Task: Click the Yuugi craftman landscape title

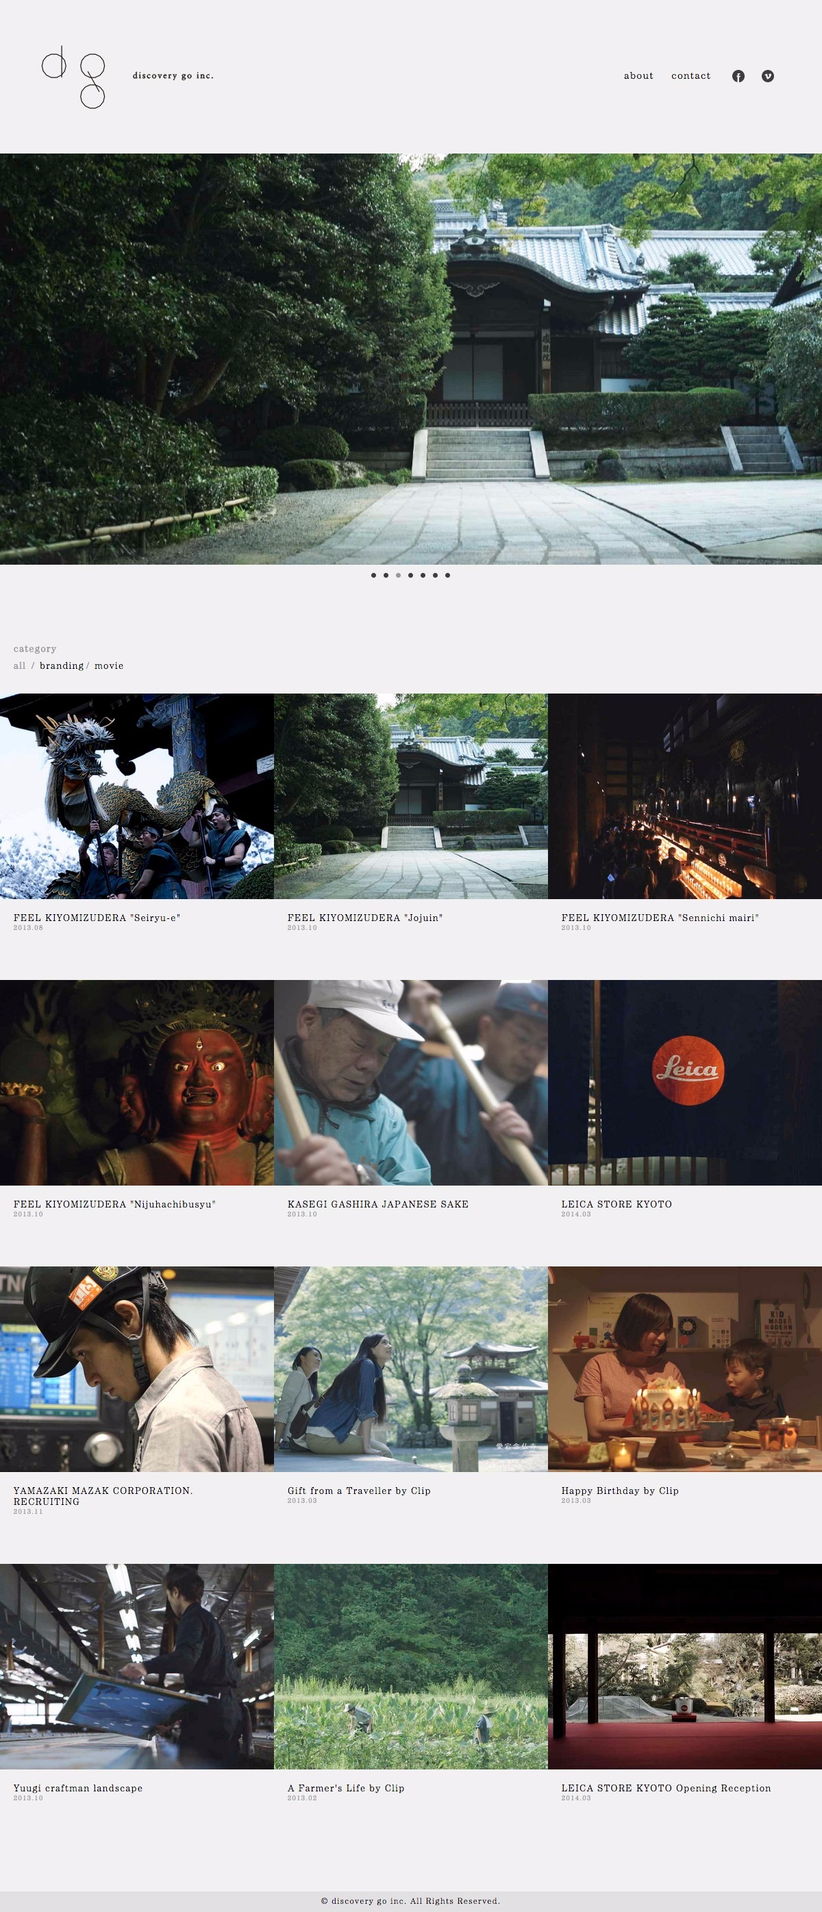Action: point(78,1788)
